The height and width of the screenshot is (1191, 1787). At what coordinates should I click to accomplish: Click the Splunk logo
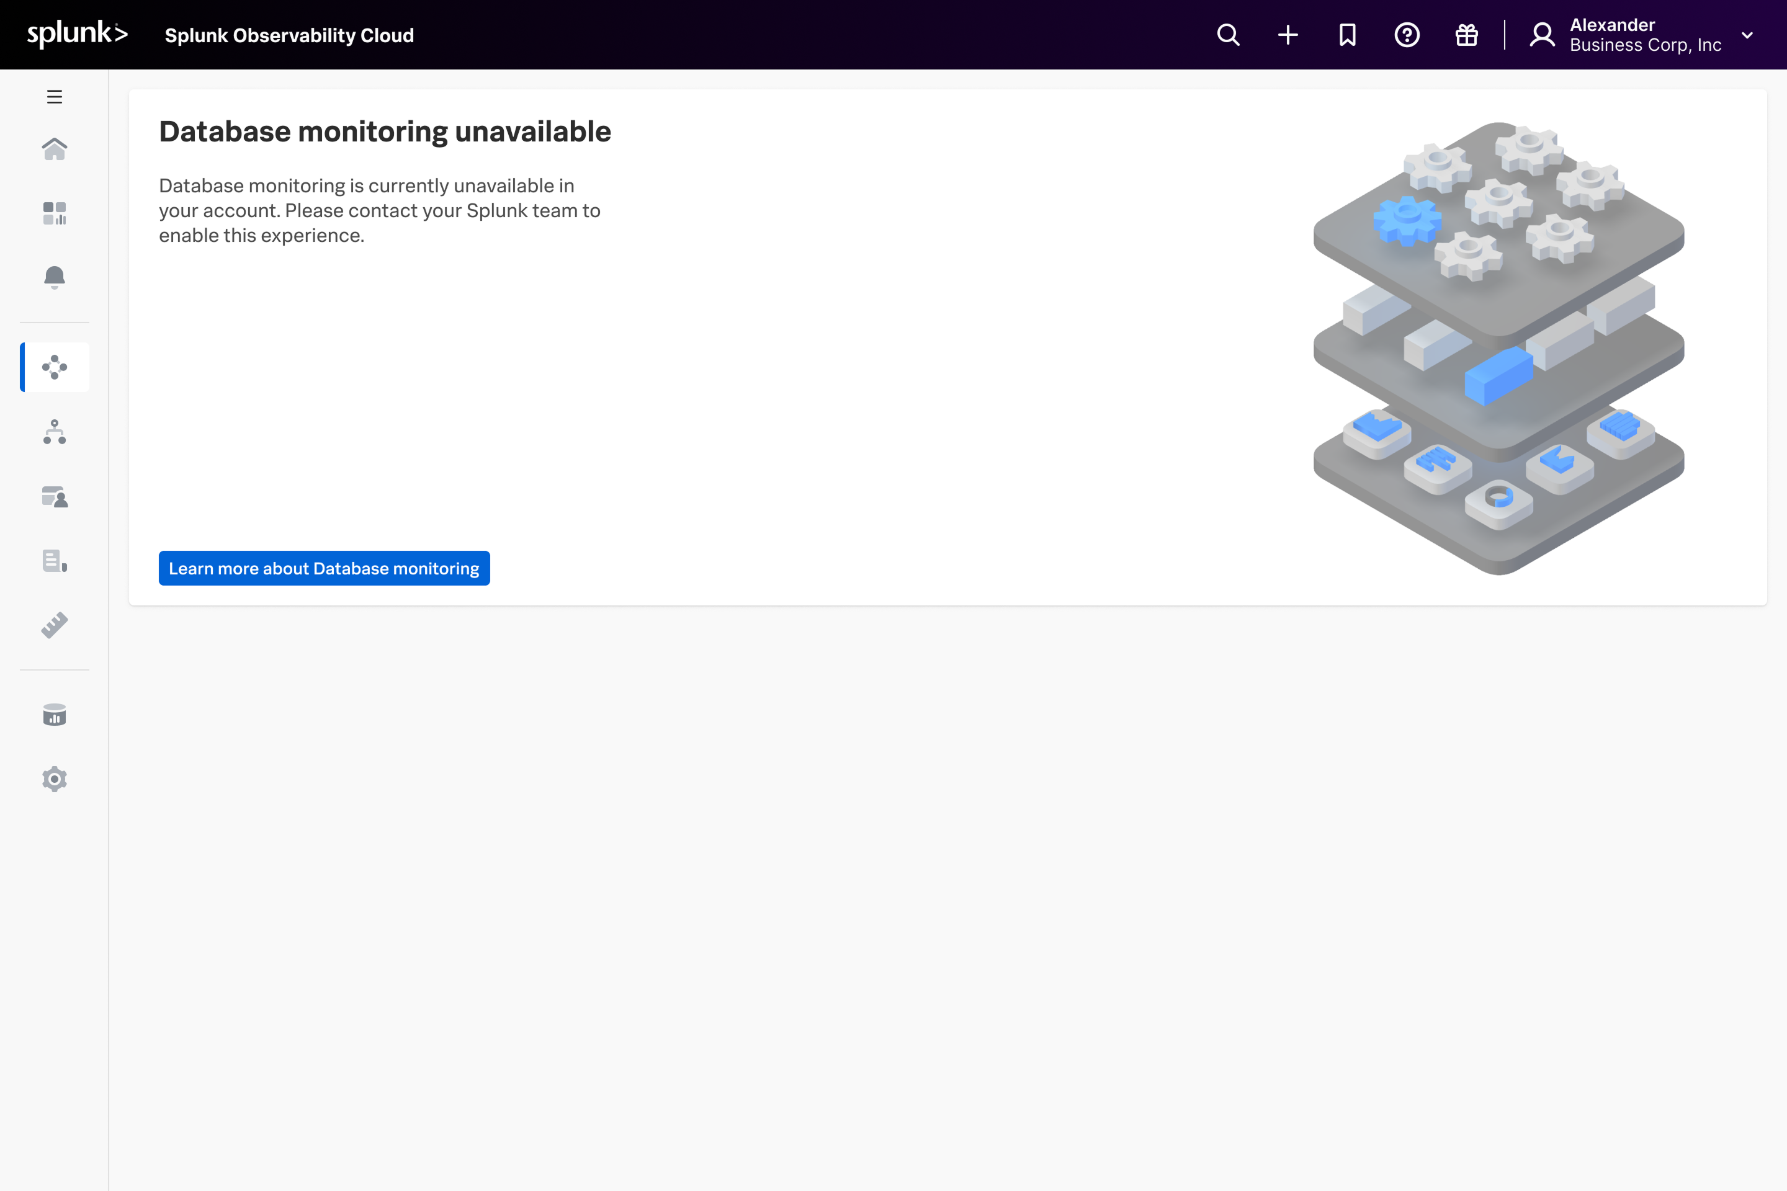(78, 34)
